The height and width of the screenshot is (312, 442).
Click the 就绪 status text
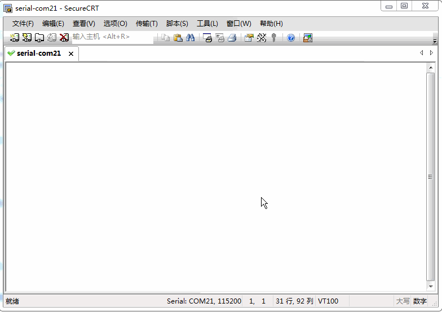coord(12,301)
